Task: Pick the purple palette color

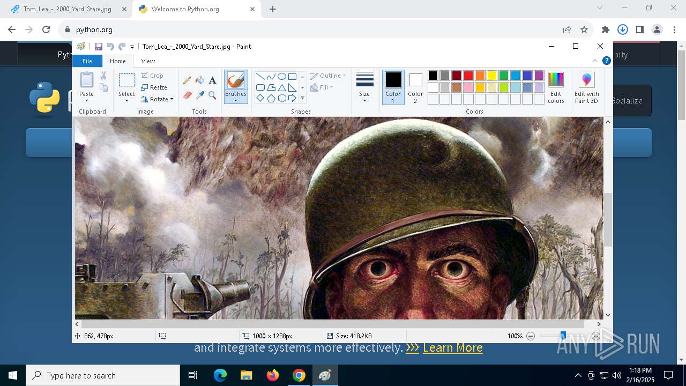Action: (539, 76)
